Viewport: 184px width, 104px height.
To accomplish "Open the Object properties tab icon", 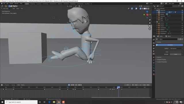I will click(x=154, y=57).
